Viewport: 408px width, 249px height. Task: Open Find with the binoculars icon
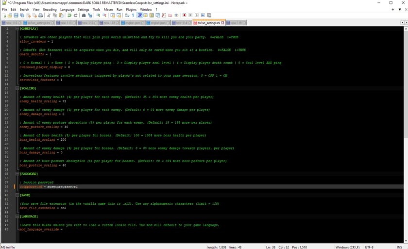(x=84, y=16)
